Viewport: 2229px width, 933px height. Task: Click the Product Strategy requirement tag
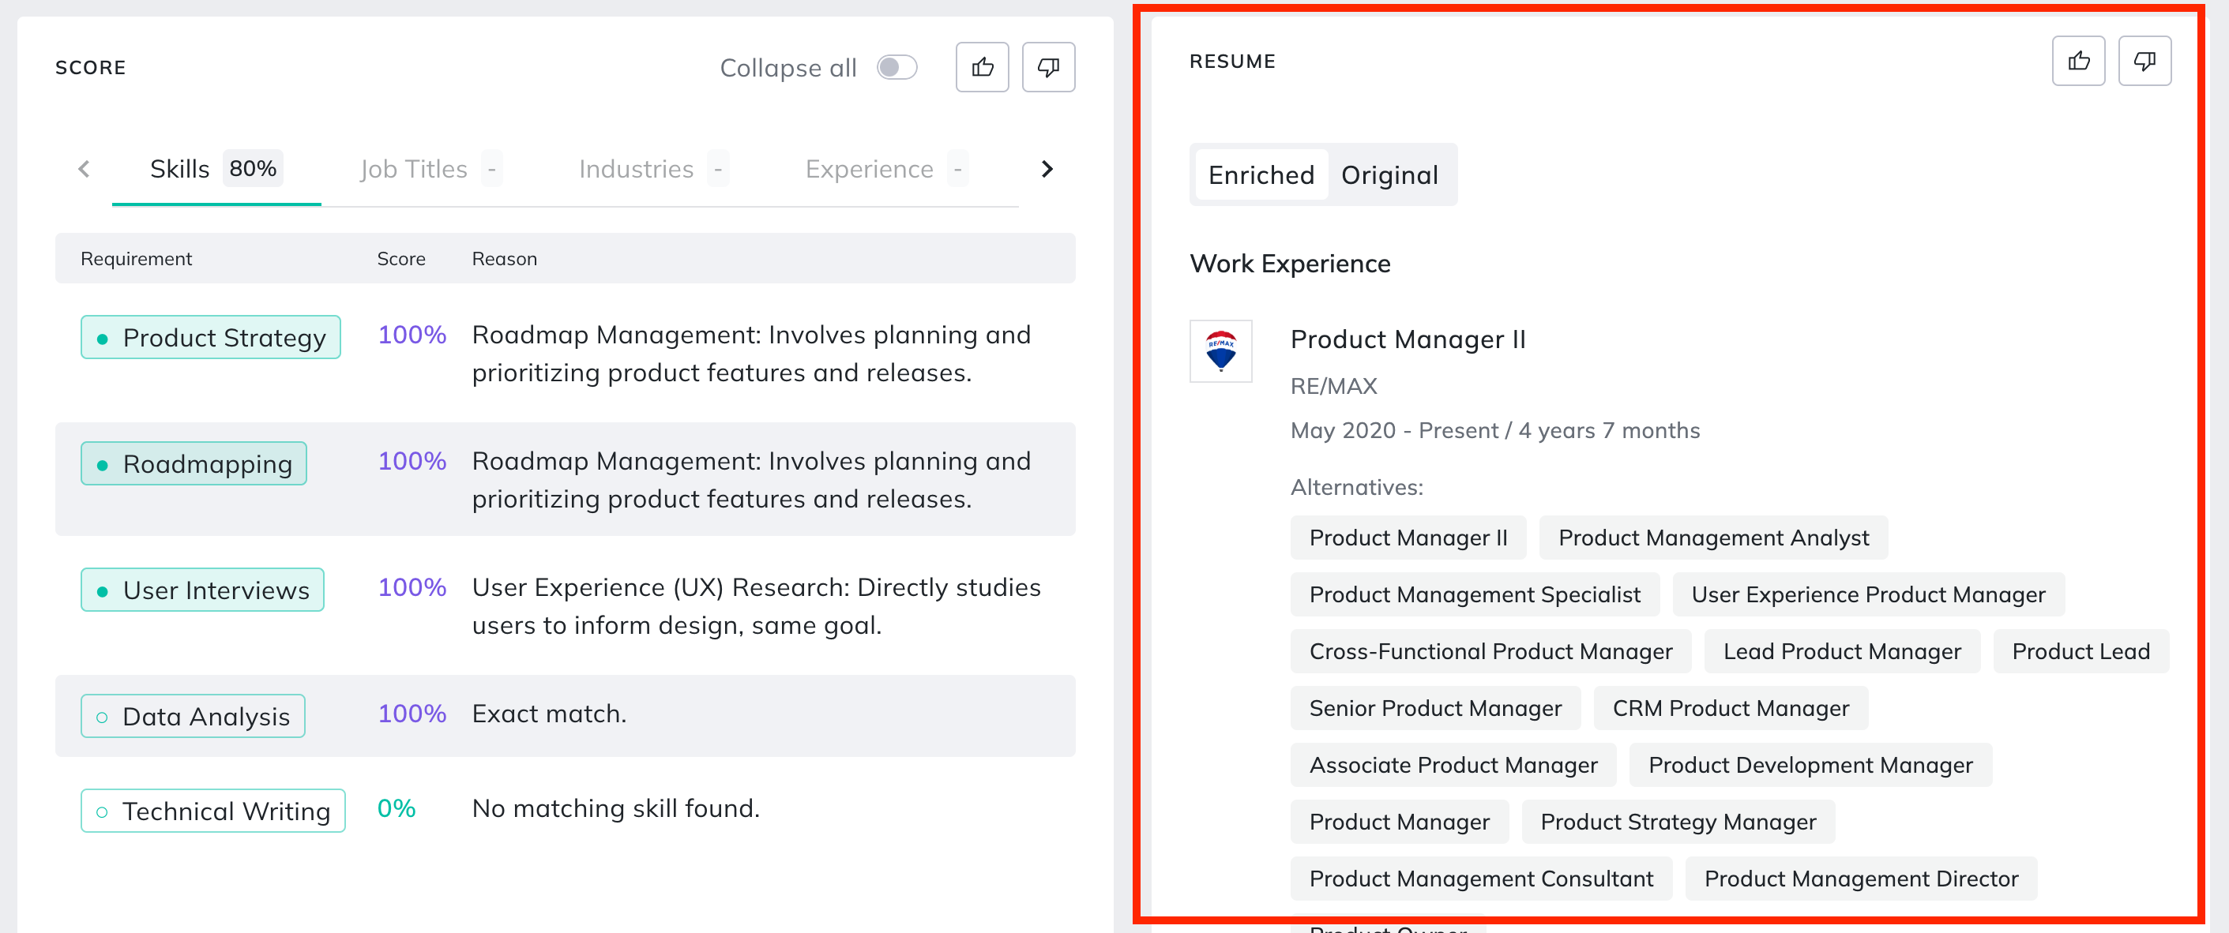point(210,338)
